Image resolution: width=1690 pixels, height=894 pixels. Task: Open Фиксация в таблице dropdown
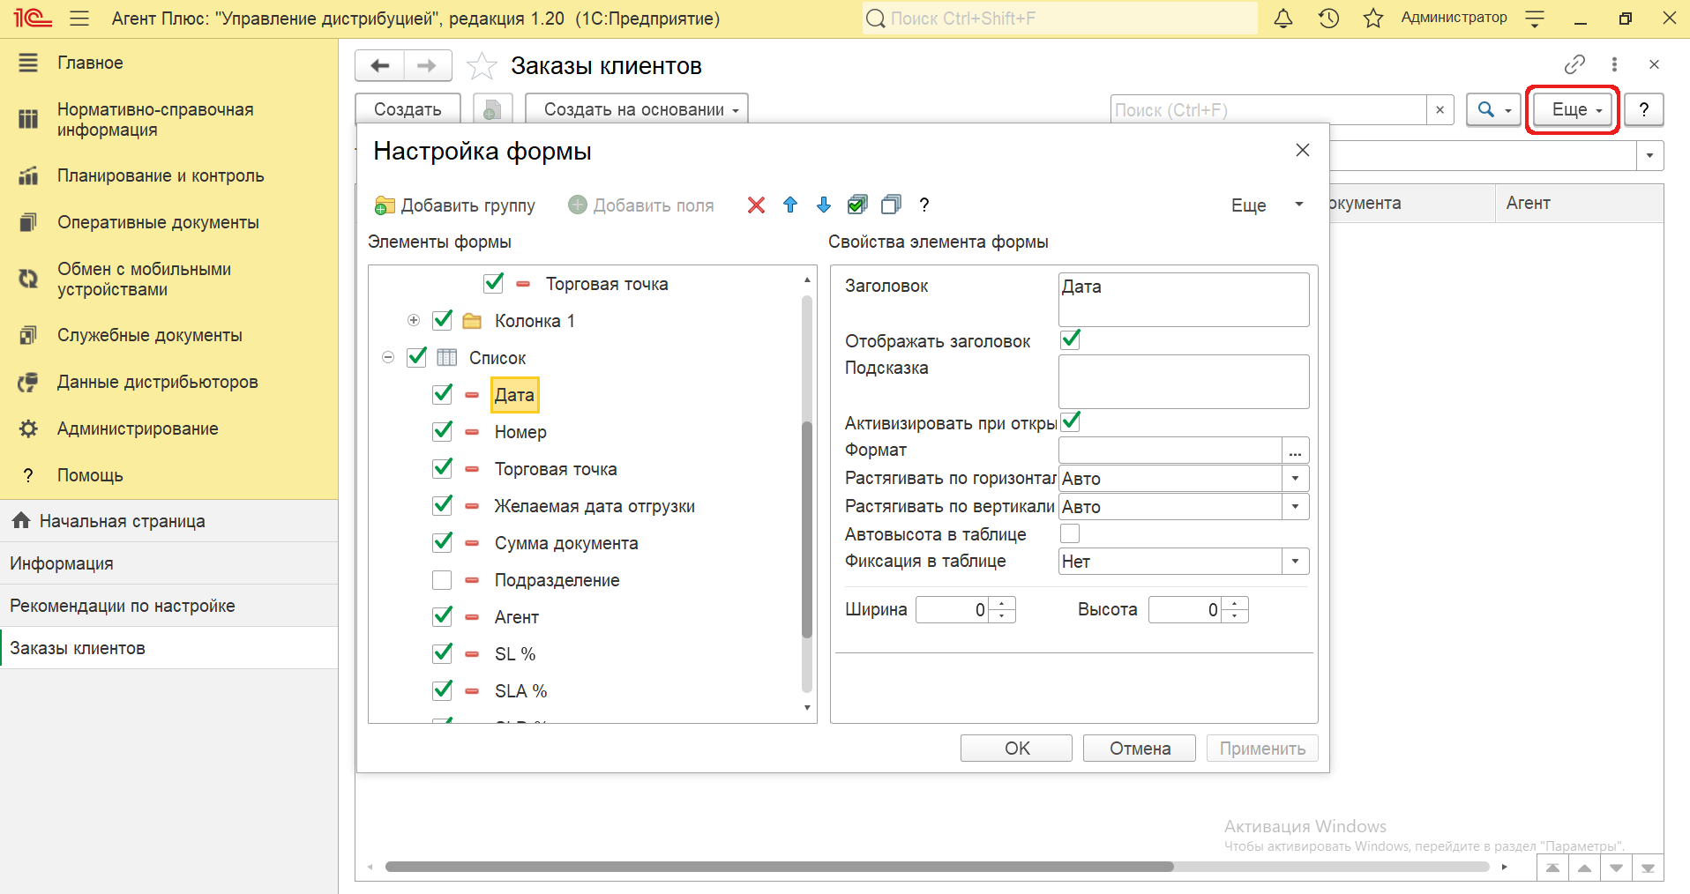point(1295,562)
